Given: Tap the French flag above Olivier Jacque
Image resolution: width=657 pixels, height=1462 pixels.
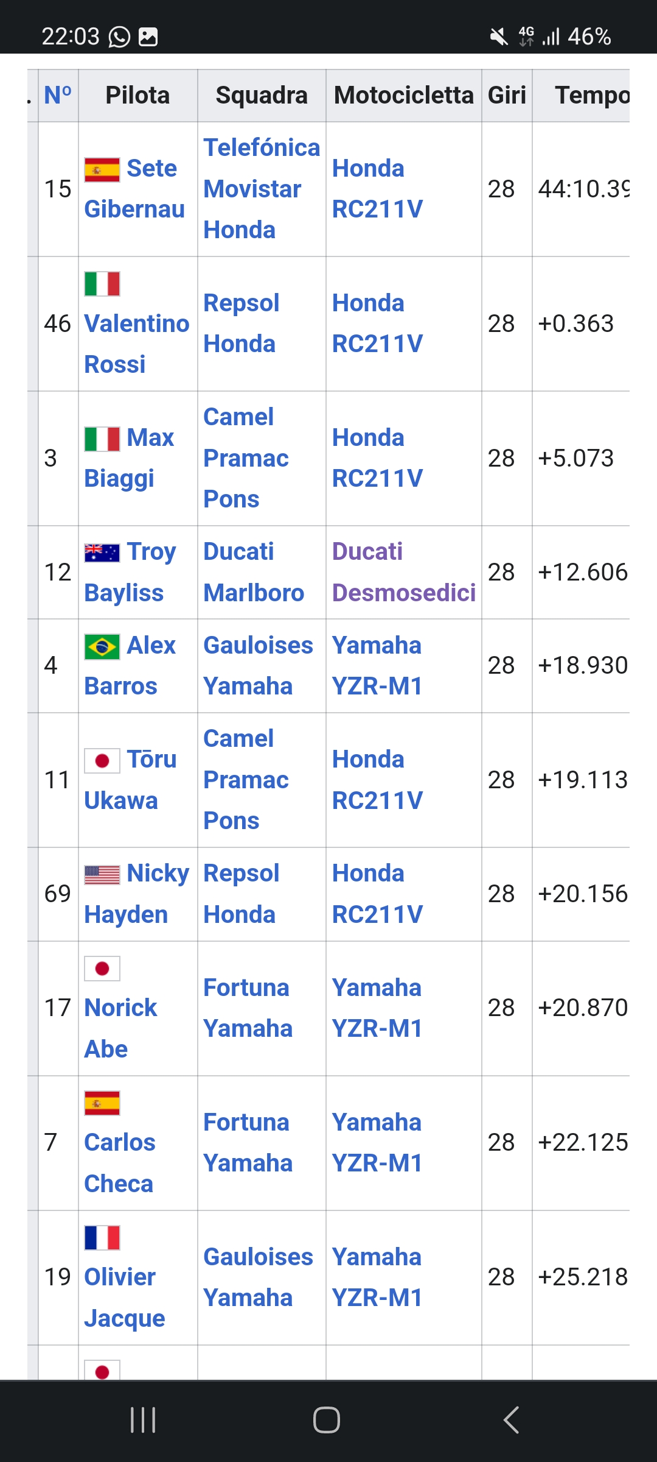Looking at the screenshot, I should click(102, 1238).
